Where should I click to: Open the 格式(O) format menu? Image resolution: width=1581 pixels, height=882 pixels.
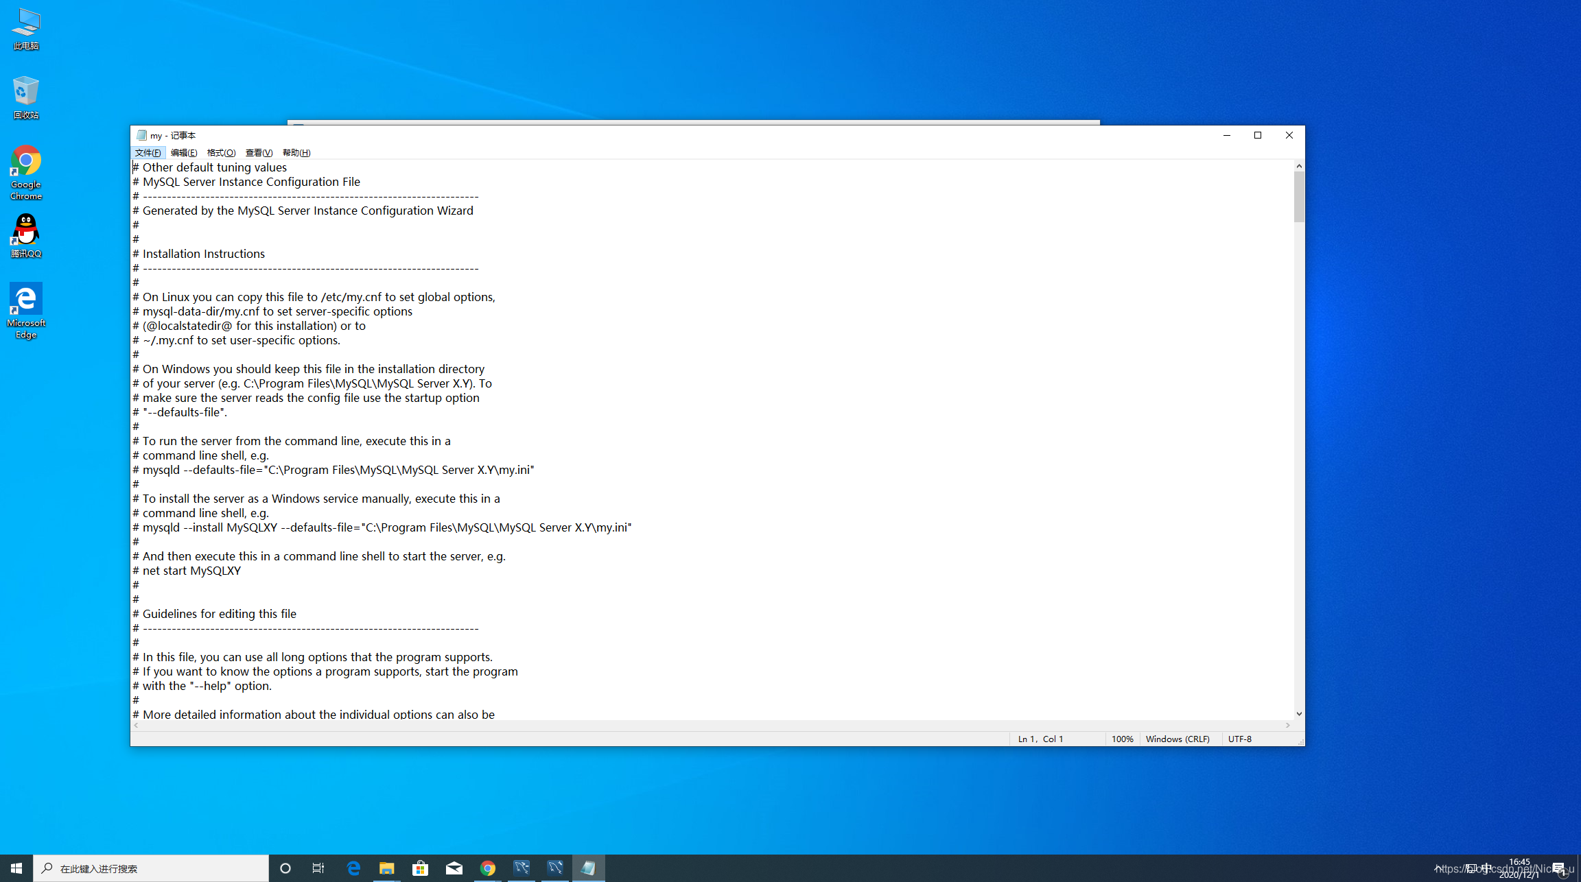tap(221, 152)
